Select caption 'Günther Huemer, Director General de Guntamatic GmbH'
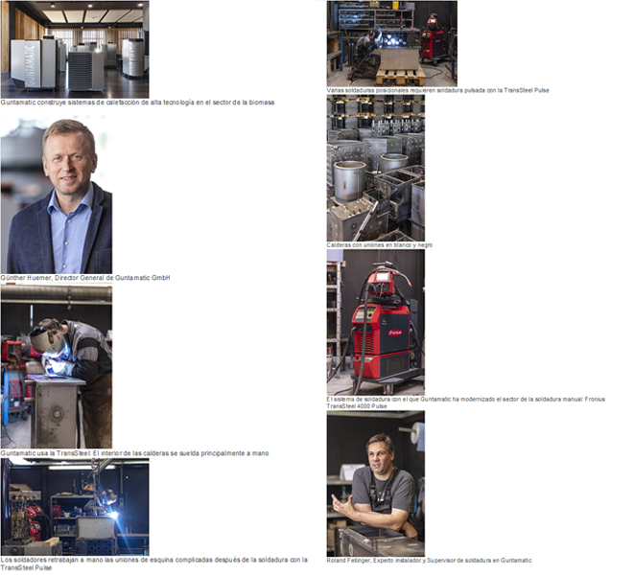The width and height of the screenshot is (633, 575). 85,278
